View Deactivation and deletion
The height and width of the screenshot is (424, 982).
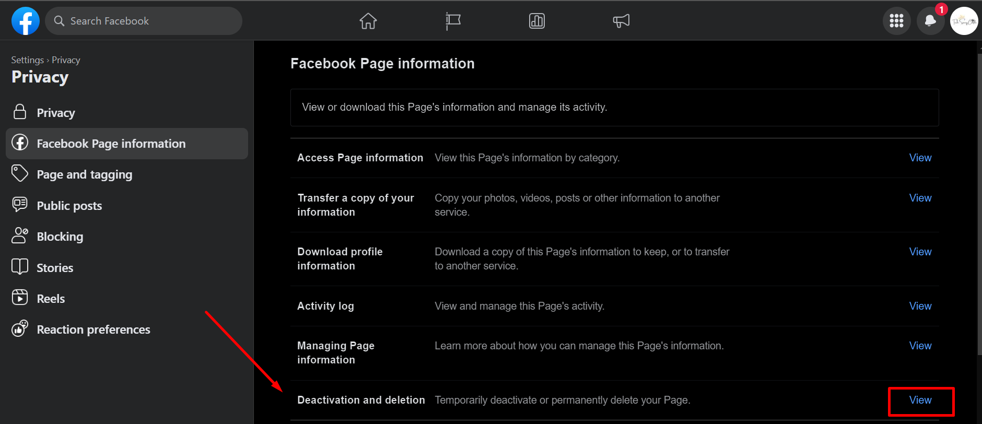click(x=920, y=400)
